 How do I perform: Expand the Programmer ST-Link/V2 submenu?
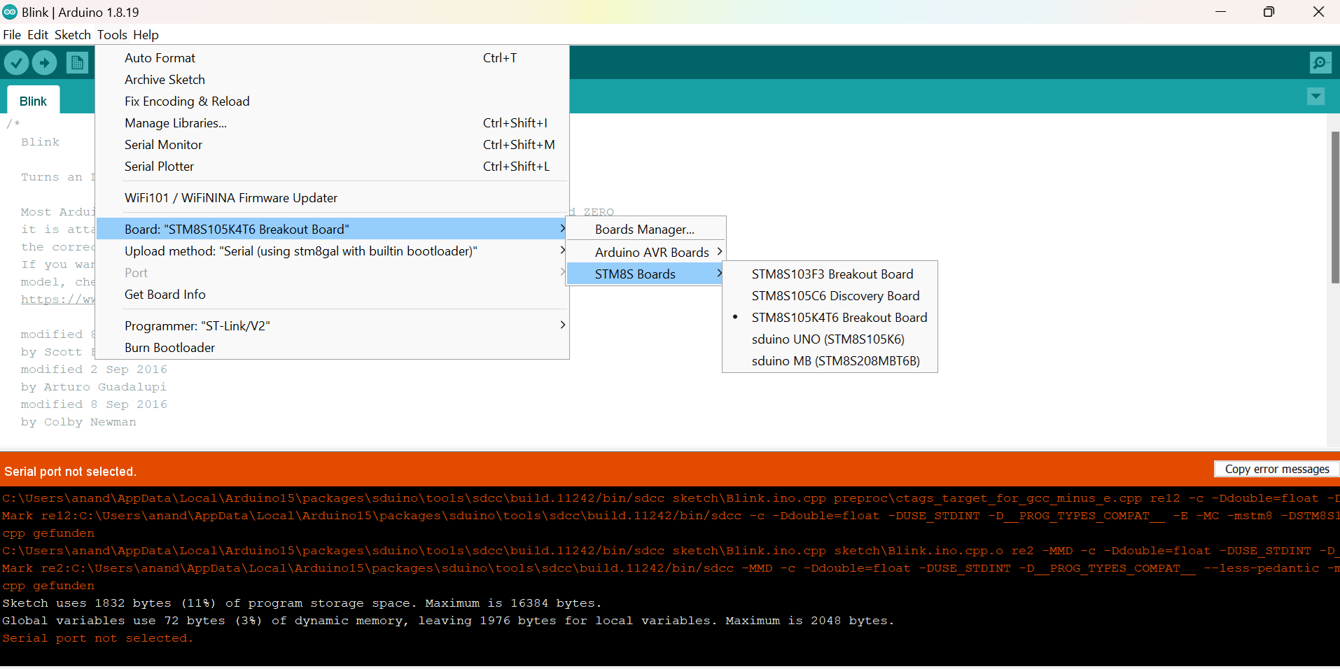click(332, 326)
